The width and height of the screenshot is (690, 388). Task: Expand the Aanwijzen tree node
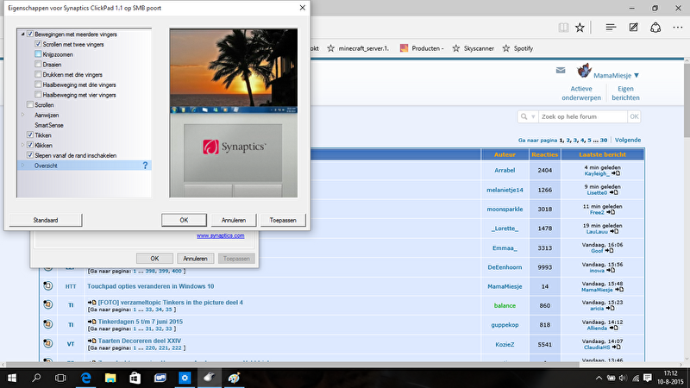click(x=22, y=115)
